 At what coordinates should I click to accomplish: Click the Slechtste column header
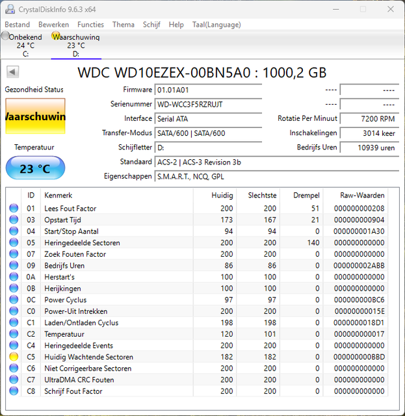258,195
